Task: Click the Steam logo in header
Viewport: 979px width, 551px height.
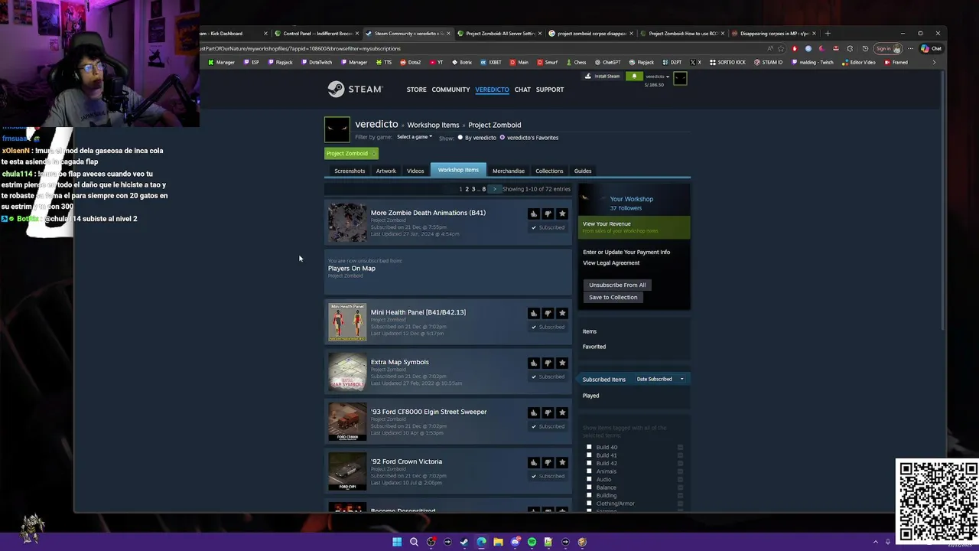Action: (355, 90)
